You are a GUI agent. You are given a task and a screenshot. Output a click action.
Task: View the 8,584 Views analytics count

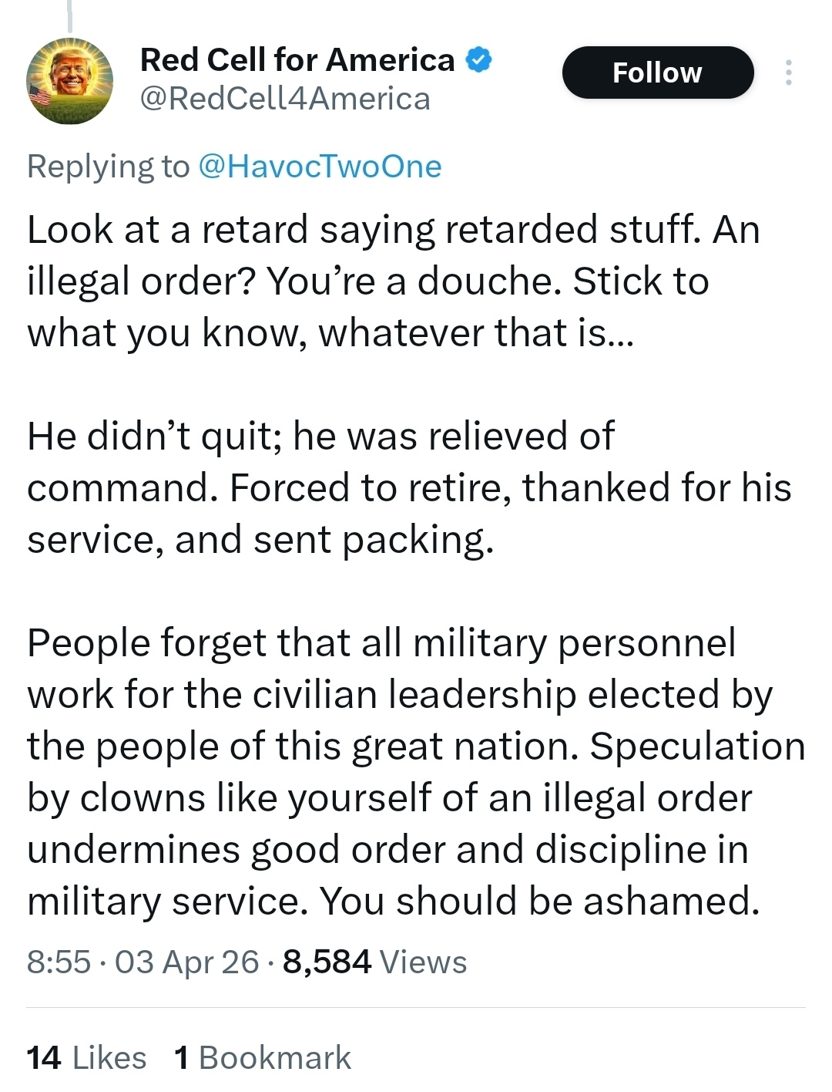click(327, 962)
